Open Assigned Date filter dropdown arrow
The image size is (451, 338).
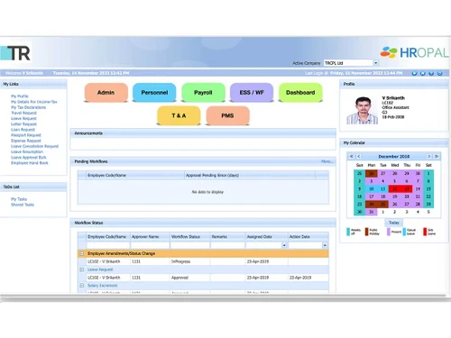[x=284, y=245]
